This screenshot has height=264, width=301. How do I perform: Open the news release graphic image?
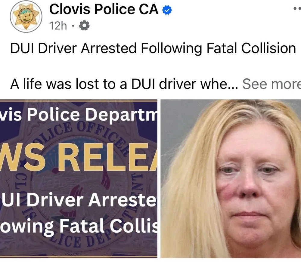(x=79, y=179)
